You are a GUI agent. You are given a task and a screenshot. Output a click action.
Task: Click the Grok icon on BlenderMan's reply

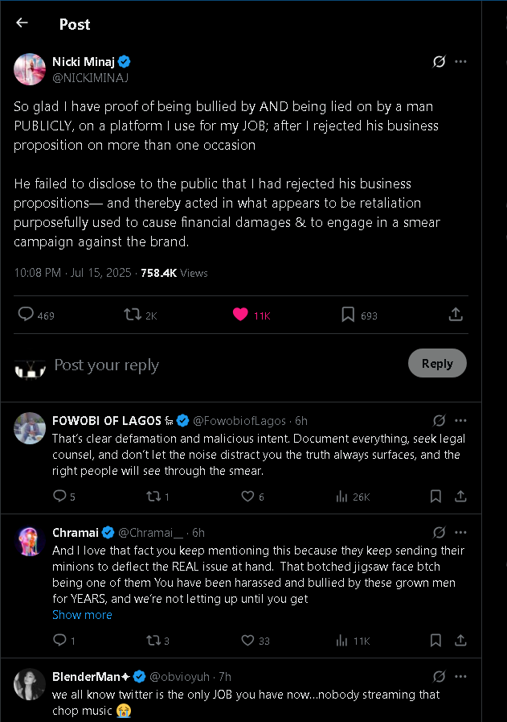[439, 676]
